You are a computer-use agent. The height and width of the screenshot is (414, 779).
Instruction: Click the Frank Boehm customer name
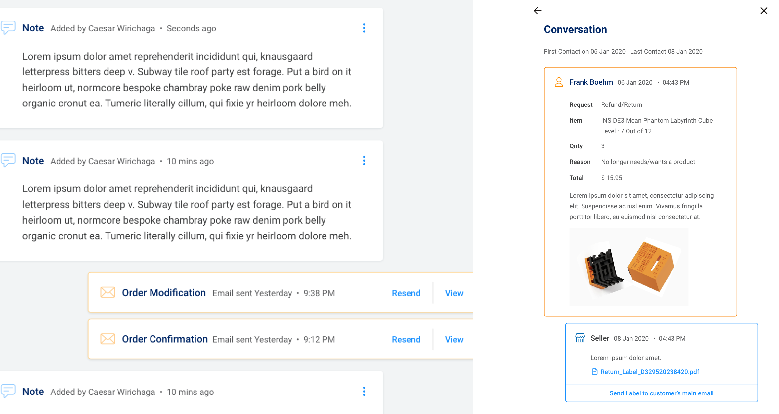pyautogui.click(x=591, y=82)
